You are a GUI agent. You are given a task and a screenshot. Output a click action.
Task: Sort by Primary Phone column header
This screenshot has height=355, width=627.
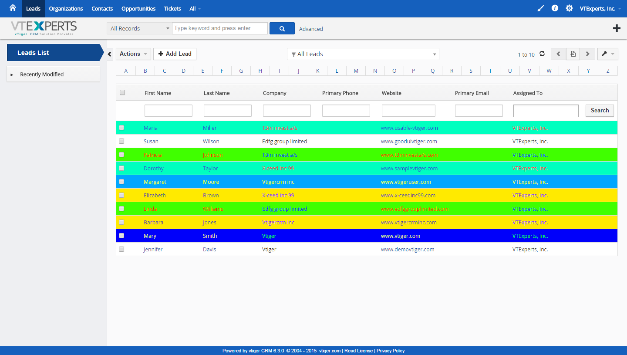pyautogui.click(x=340, y=93)
